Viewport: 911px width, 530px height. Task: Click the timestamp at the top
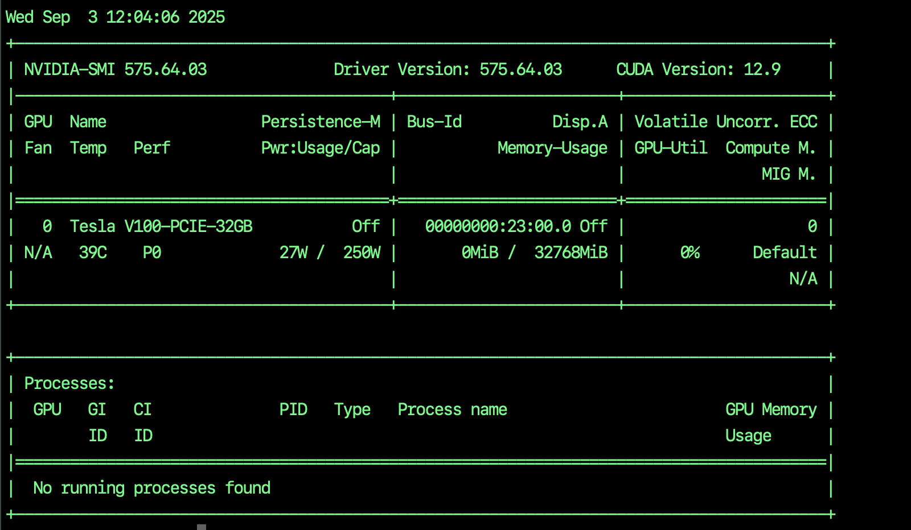point(115,17)
